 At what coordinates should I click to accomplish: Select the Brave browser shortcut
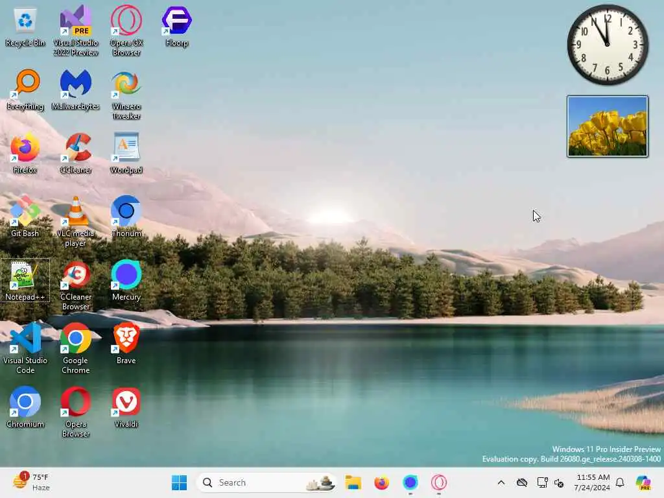[x=126, y=344]
